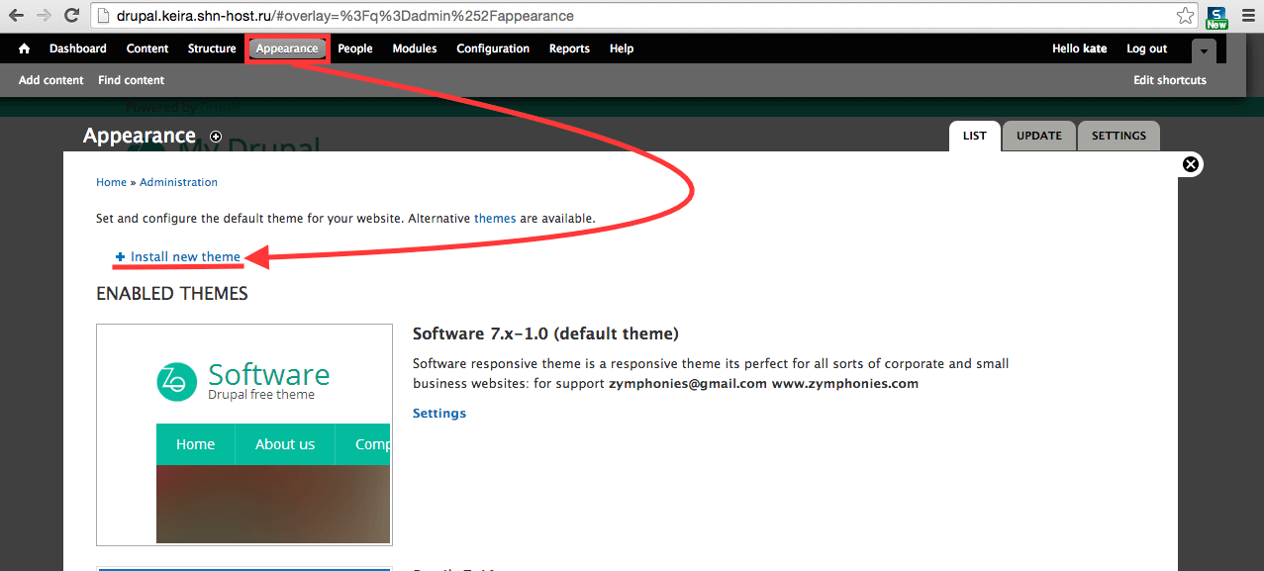The width and height of the screenshot is (1264, 571).
Task: Open the green New extension icon
Action: (x=1216, y=17)
